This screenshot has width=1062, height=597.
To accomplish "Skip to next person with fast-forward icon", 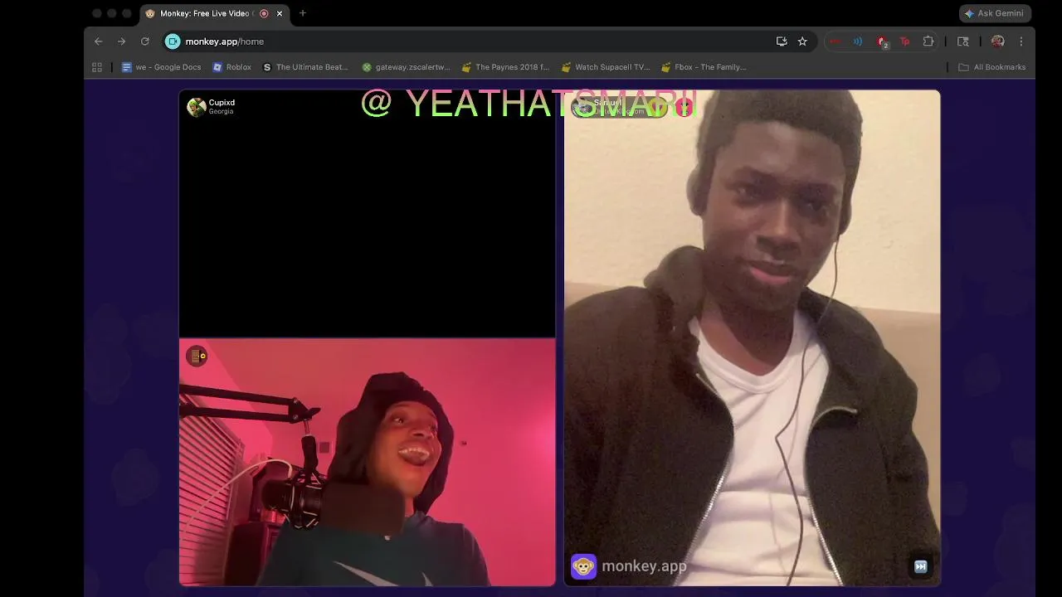I will click(x=920, y=566).
